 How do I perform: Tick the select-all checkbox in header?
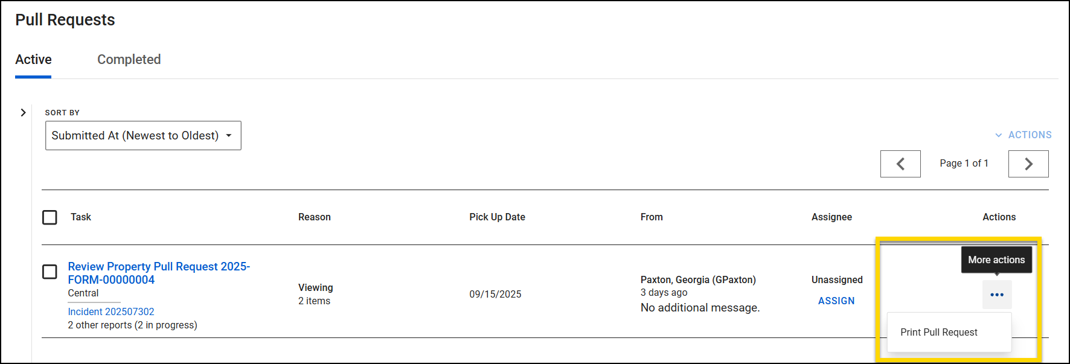(50, 217)
